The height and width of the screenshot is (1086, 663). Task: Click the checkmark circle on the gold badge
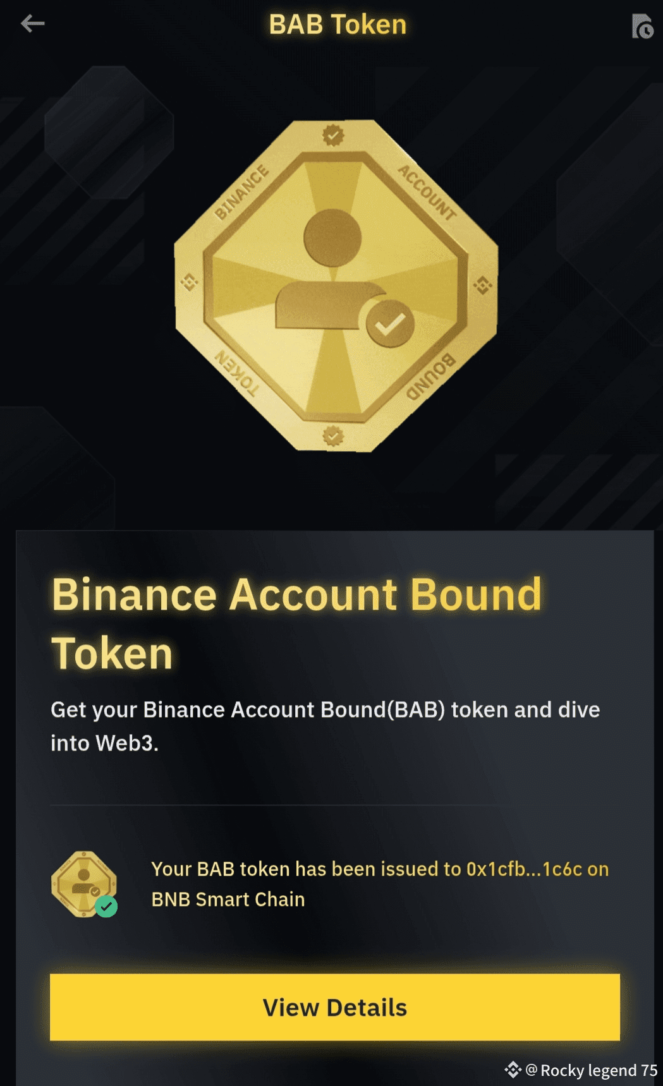click(x=390, y=323)
